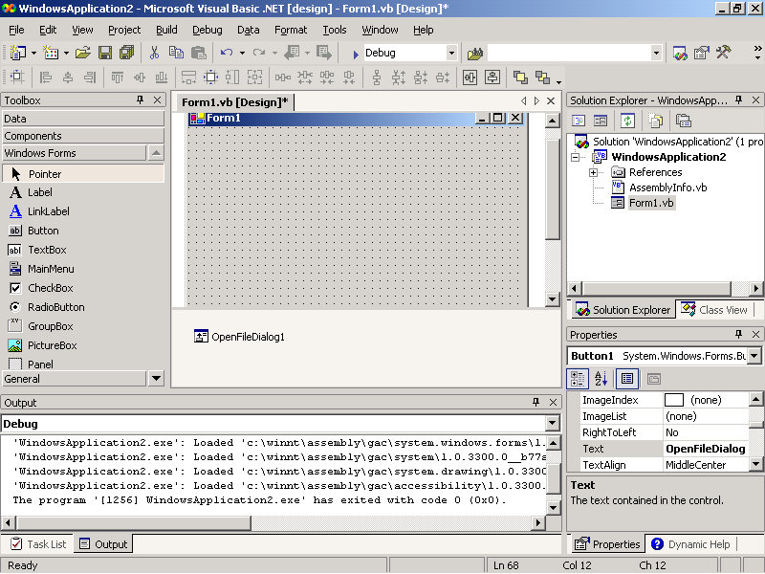Open the Output pane Debug dropdown
This screenshot has height=574, width=765.
(x=553, y=423)
